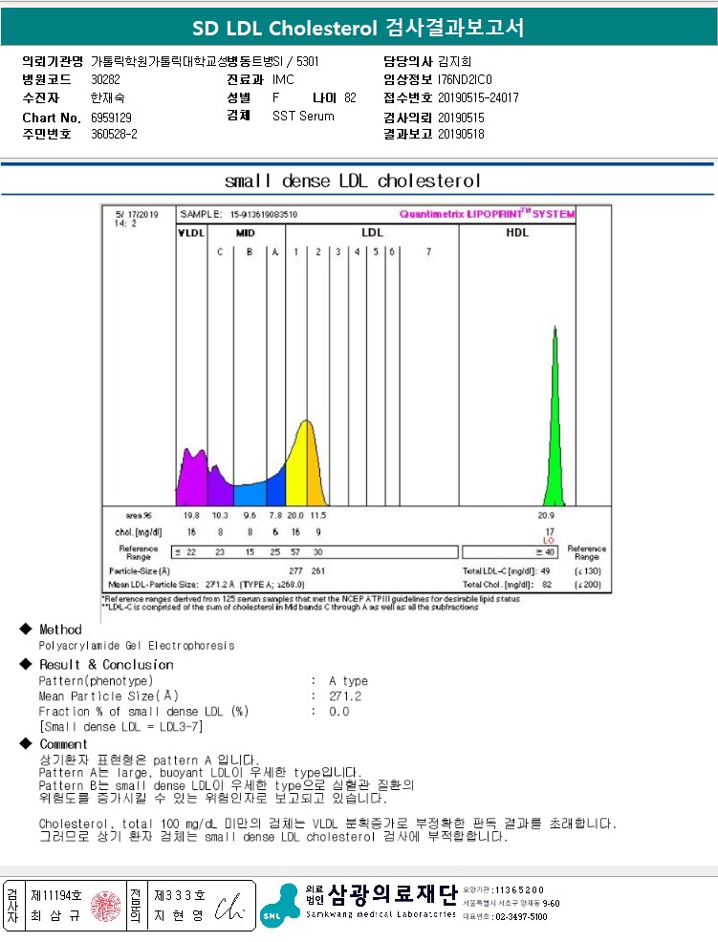Click the Result & Conclusion heading
Screen dimensions: 718x942
coord(106,664)
